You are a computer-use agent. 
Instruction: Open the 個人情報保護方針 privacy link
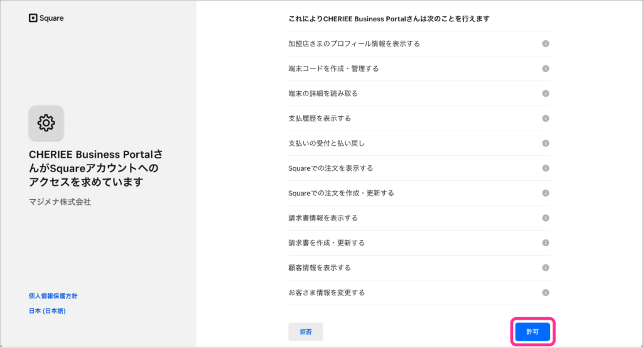pyautogui.click(x=53, y=296)
